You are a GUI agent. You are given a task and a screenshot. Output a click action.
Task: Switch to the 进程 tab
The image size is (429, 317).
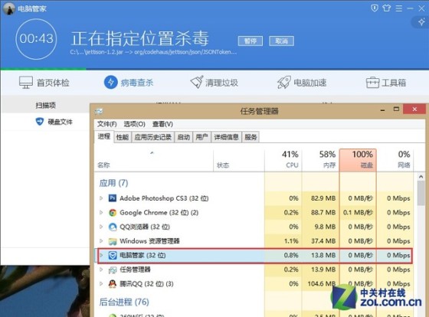[x=104, y=136]
